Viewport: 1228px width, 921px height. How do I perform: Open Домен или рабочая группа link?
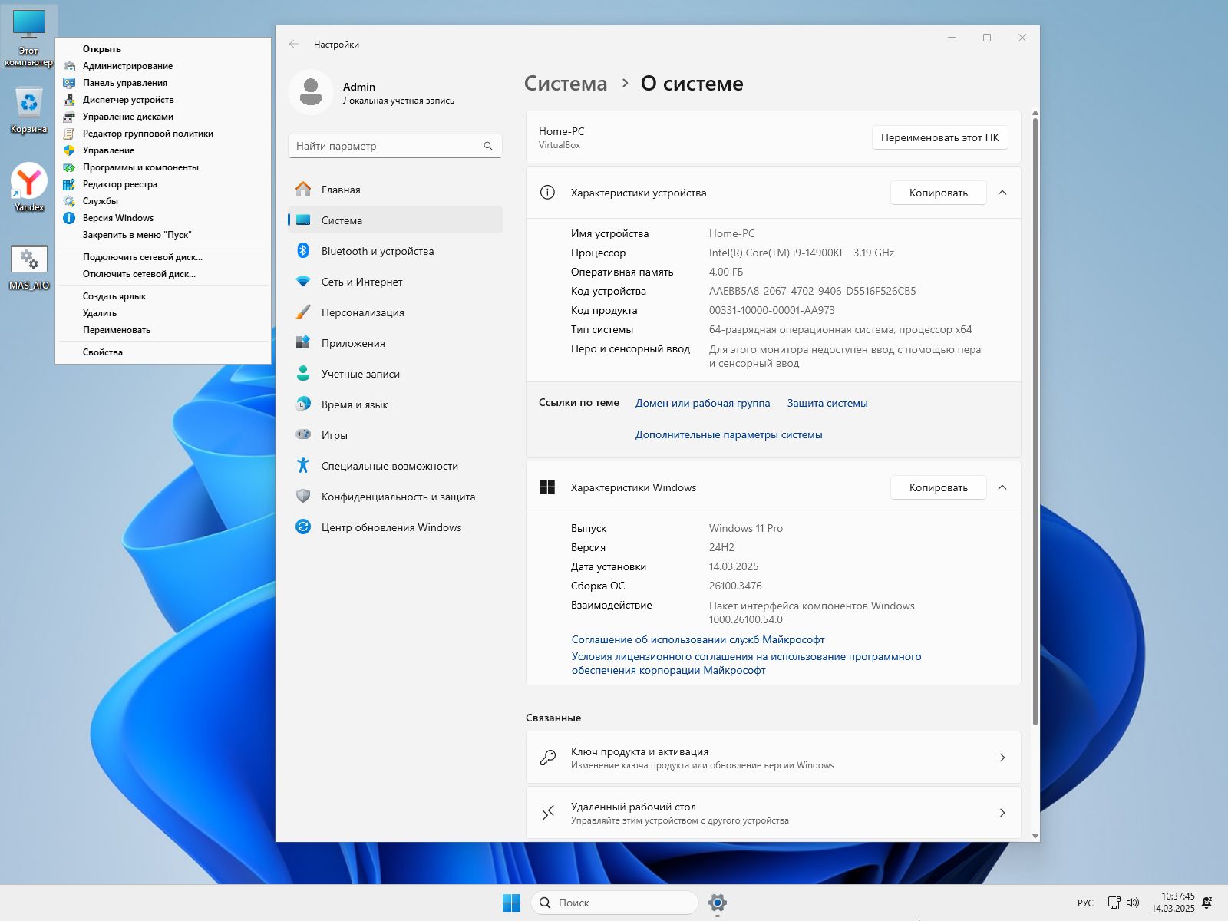(702, 403)
